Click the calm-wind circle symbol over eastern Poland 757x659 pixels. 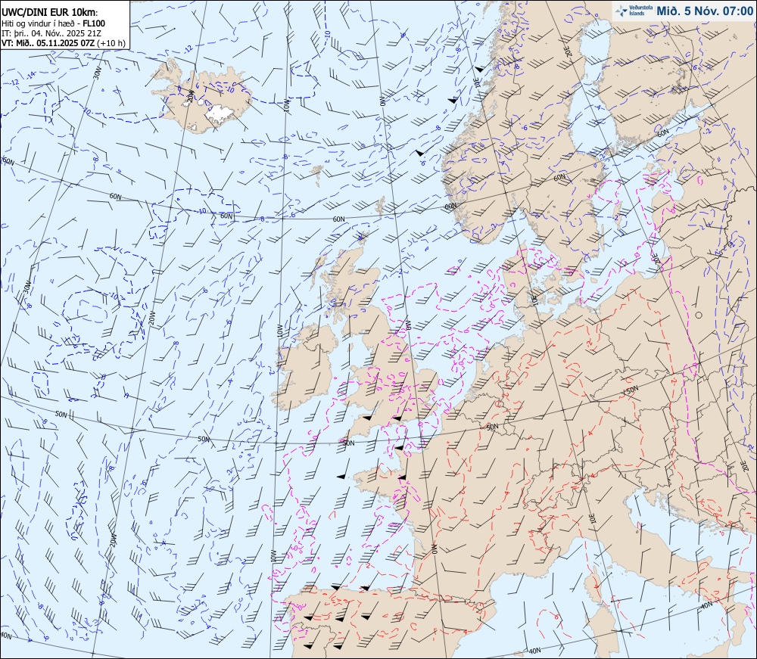(699, 315)
